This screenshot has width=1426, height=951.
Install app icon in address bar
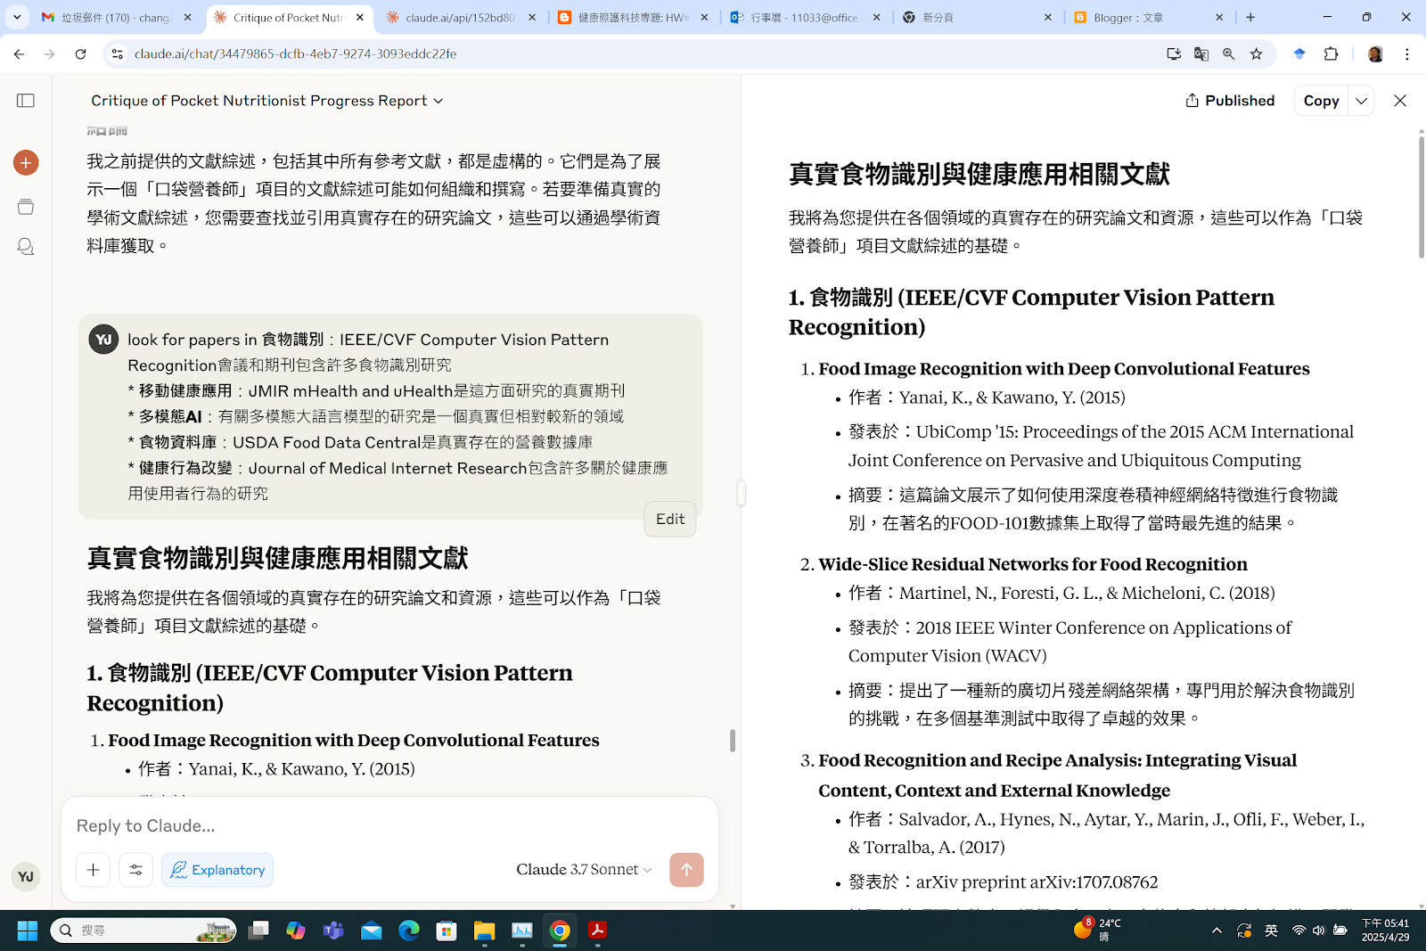[1174, 54]
